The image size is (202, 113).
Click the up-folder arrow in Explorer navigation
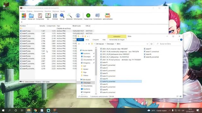(x=89, y=44)
